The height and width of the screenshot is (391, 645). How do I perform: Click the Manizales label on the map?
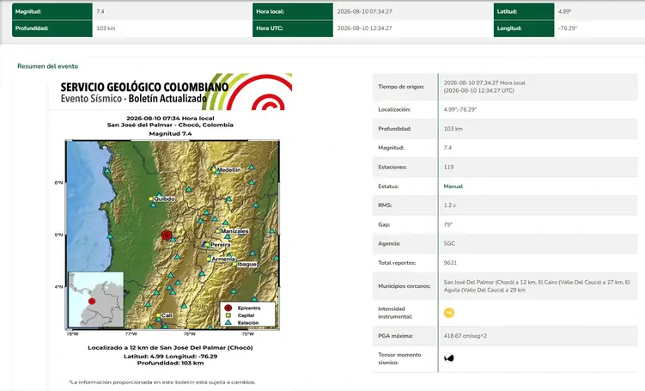pyautogui.click(x=234, y=231)
